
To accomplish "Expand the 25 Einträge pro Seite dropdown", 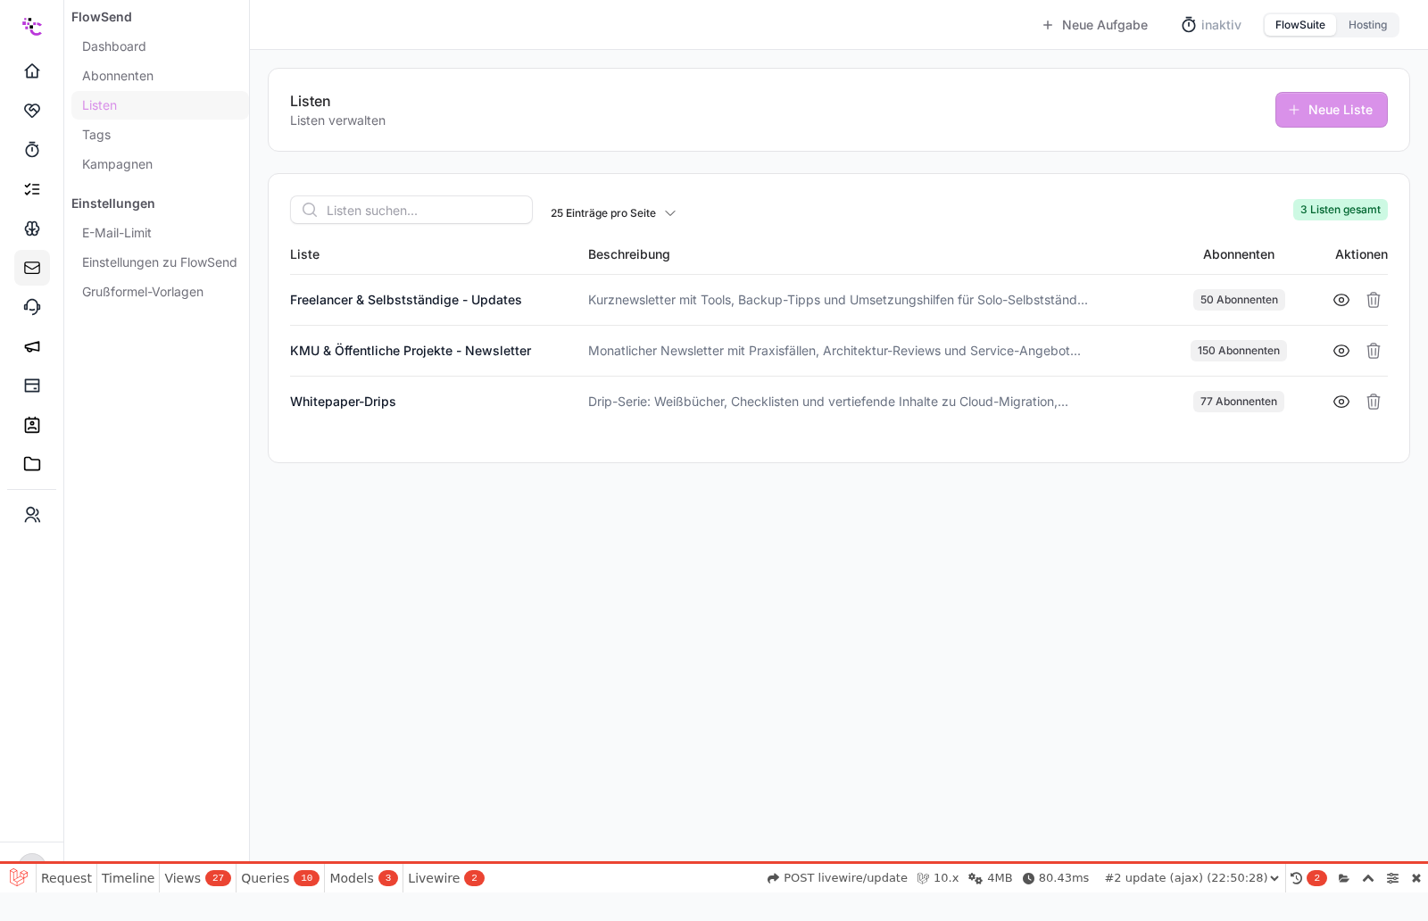I will tap(613, 213).
